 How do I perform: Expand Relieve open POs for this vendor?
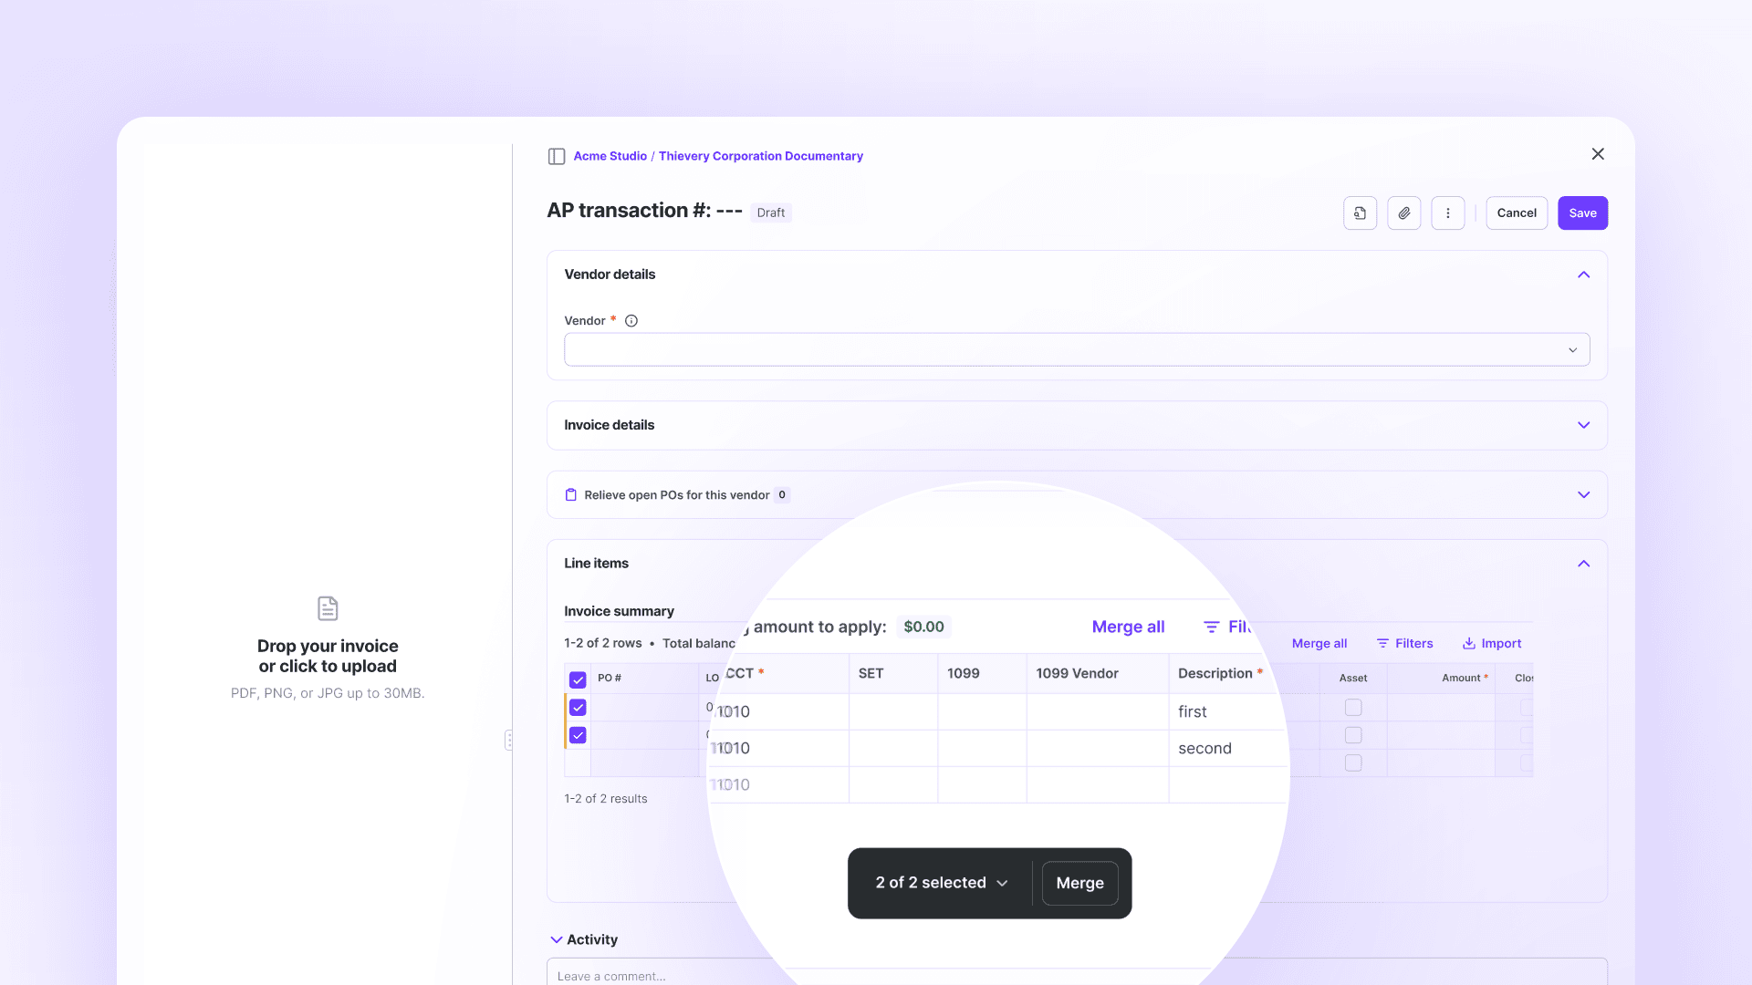(x=1583, y=494)
